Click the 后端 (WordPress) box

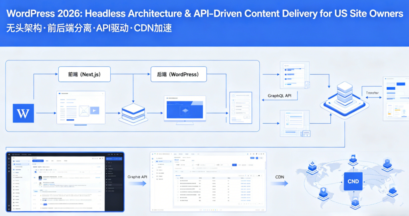pos(178,74)
